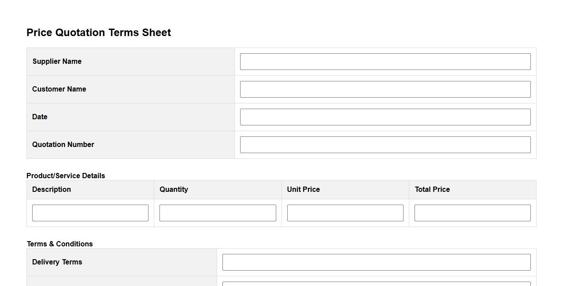Select the Quotation Number input field
Image resolution: width=563 pixels, height=286 pixels.
pos(385,145)
